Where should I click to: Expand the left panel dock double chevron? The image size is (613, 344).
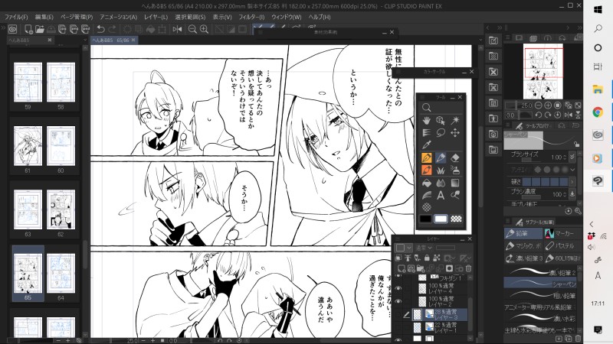pos(4,28)
